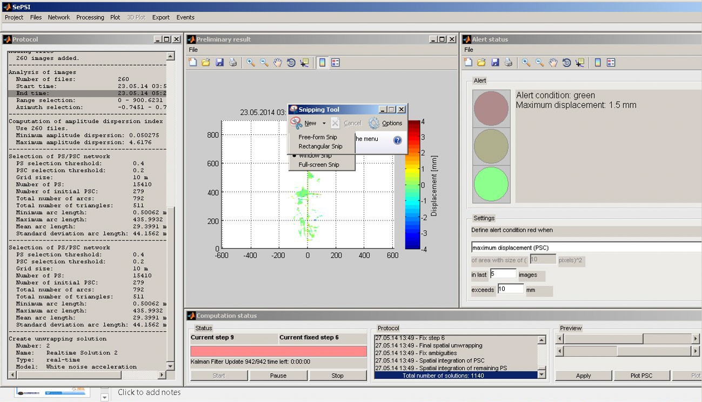Open file icon in Alert status toolbar

tap(481, 63)
